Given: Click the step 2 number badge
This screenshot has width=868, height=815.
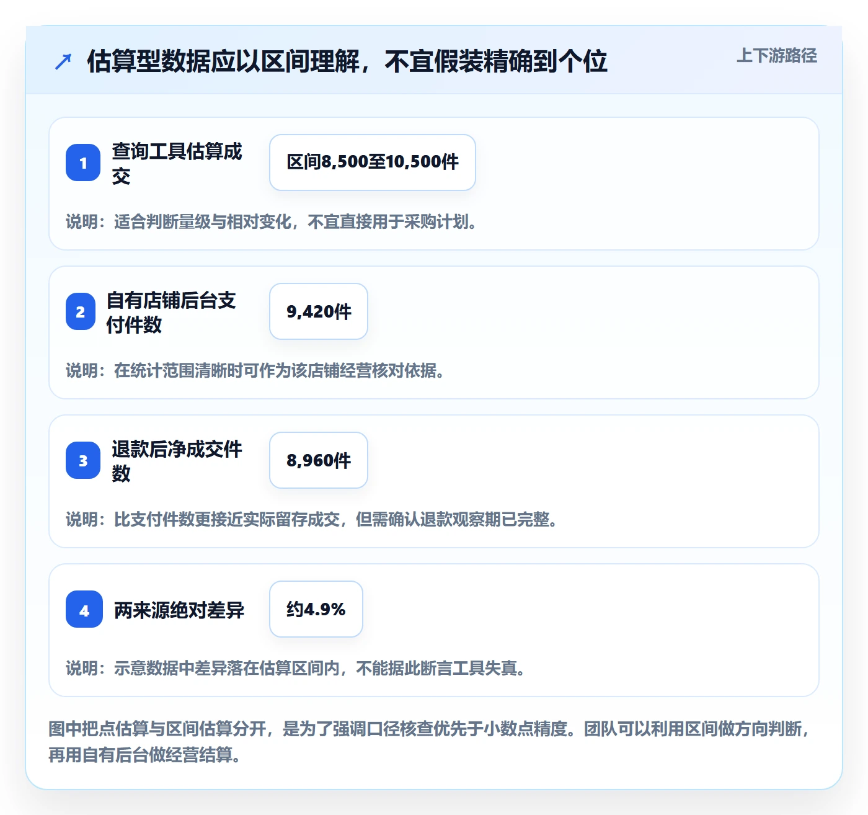Looking at the screenshot, I should point(81,311).
